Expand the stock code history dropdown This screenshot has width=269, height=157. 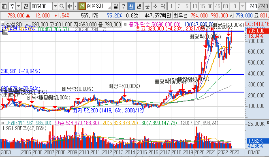pyautogui.click(x=55, y=6)
